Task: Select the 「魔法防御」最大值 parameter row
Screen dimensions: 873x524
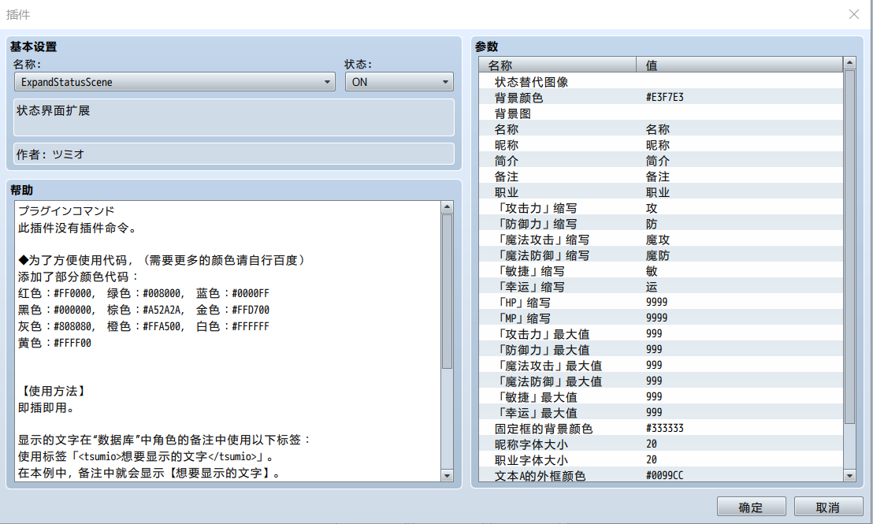Action: pyautogui.click(x=661, y=381)
